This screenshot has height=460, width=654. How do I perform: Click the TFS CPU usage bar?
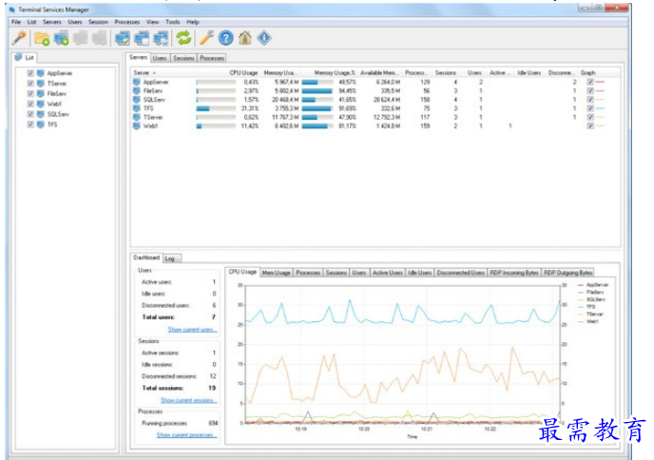pyautogui.click(x=216, y=108)
